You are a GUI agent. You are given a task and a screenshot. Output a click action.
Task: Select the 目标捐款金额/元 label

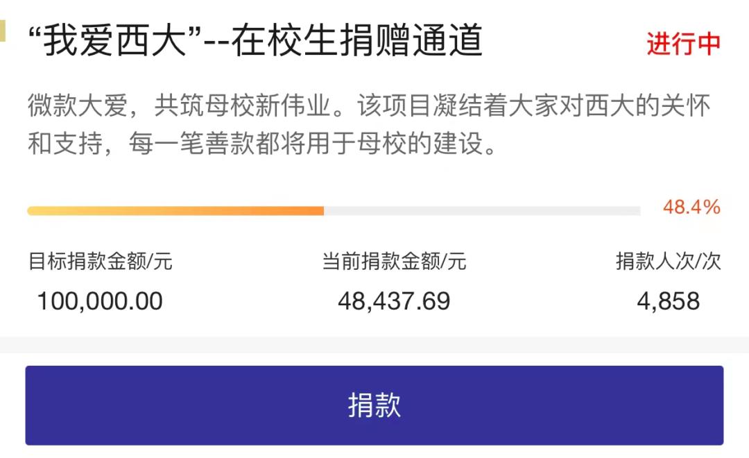[x=100, y=261]
